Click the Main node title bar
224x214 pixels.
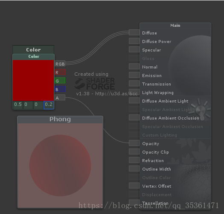(175, 26)
